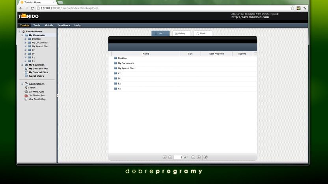Select F:\ in the sidebar tree
Screen dimensions: 328x184
(33, 61)
